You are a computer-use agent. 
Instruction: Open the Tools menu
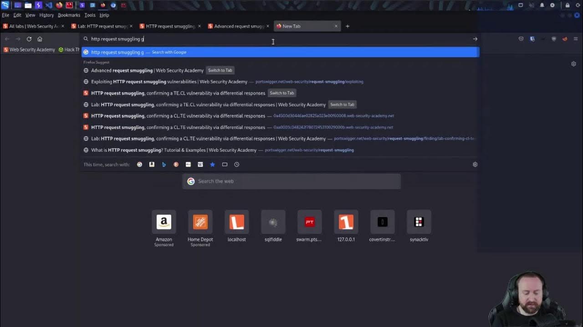(90, 15)
